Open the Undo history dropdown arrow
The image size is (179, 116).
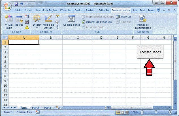[x=25, y=4]
